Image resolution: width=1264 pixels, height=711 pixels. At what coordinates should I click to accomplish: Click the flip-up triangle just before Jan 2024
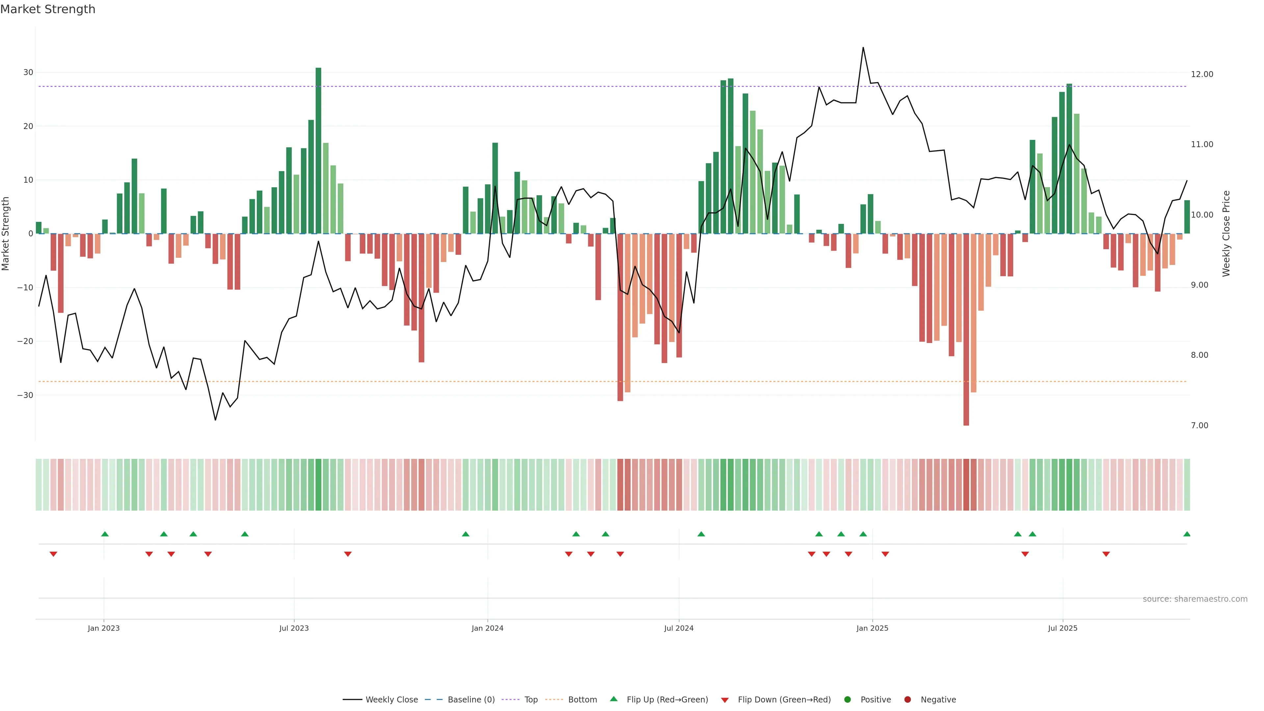click(466, 534)
